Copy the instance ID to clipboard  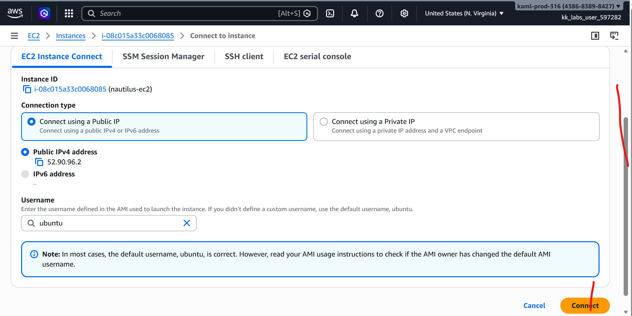27,89
